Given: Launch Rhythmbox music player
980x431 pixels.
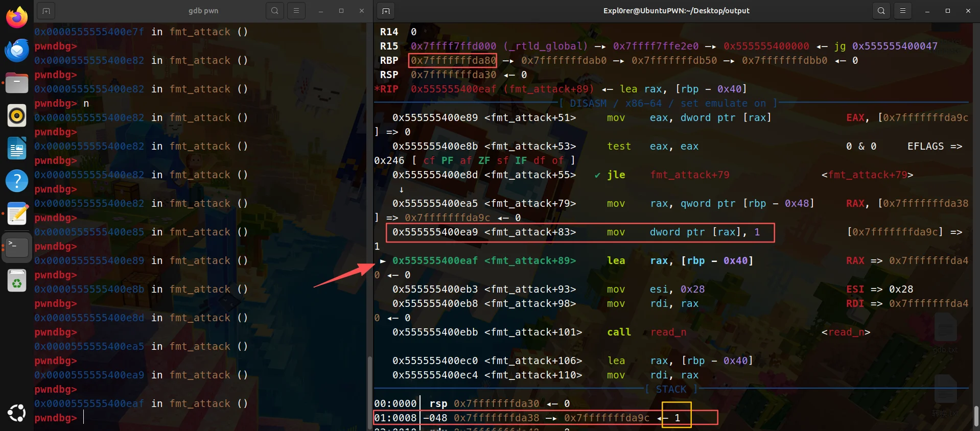Looking at the screenshot, I should (x=17, y=115).
